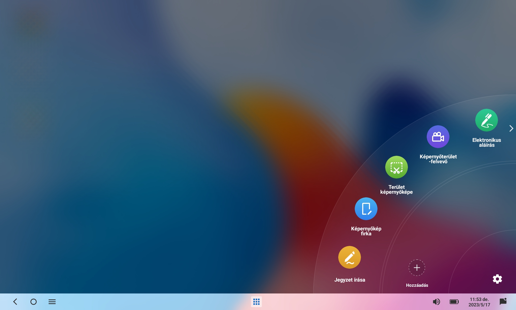516x310 pixels.
Task: Click the battery status indicator
Action: click(454, 302)
